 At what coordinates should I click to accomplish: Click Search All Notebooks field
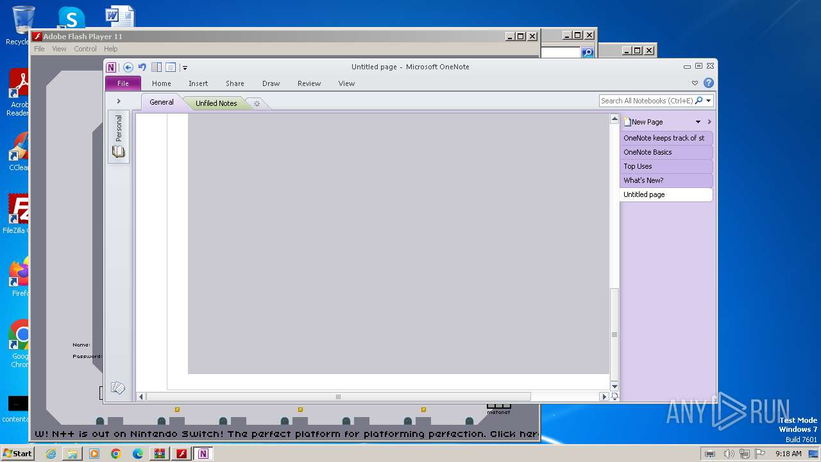(x=647, y=101)
